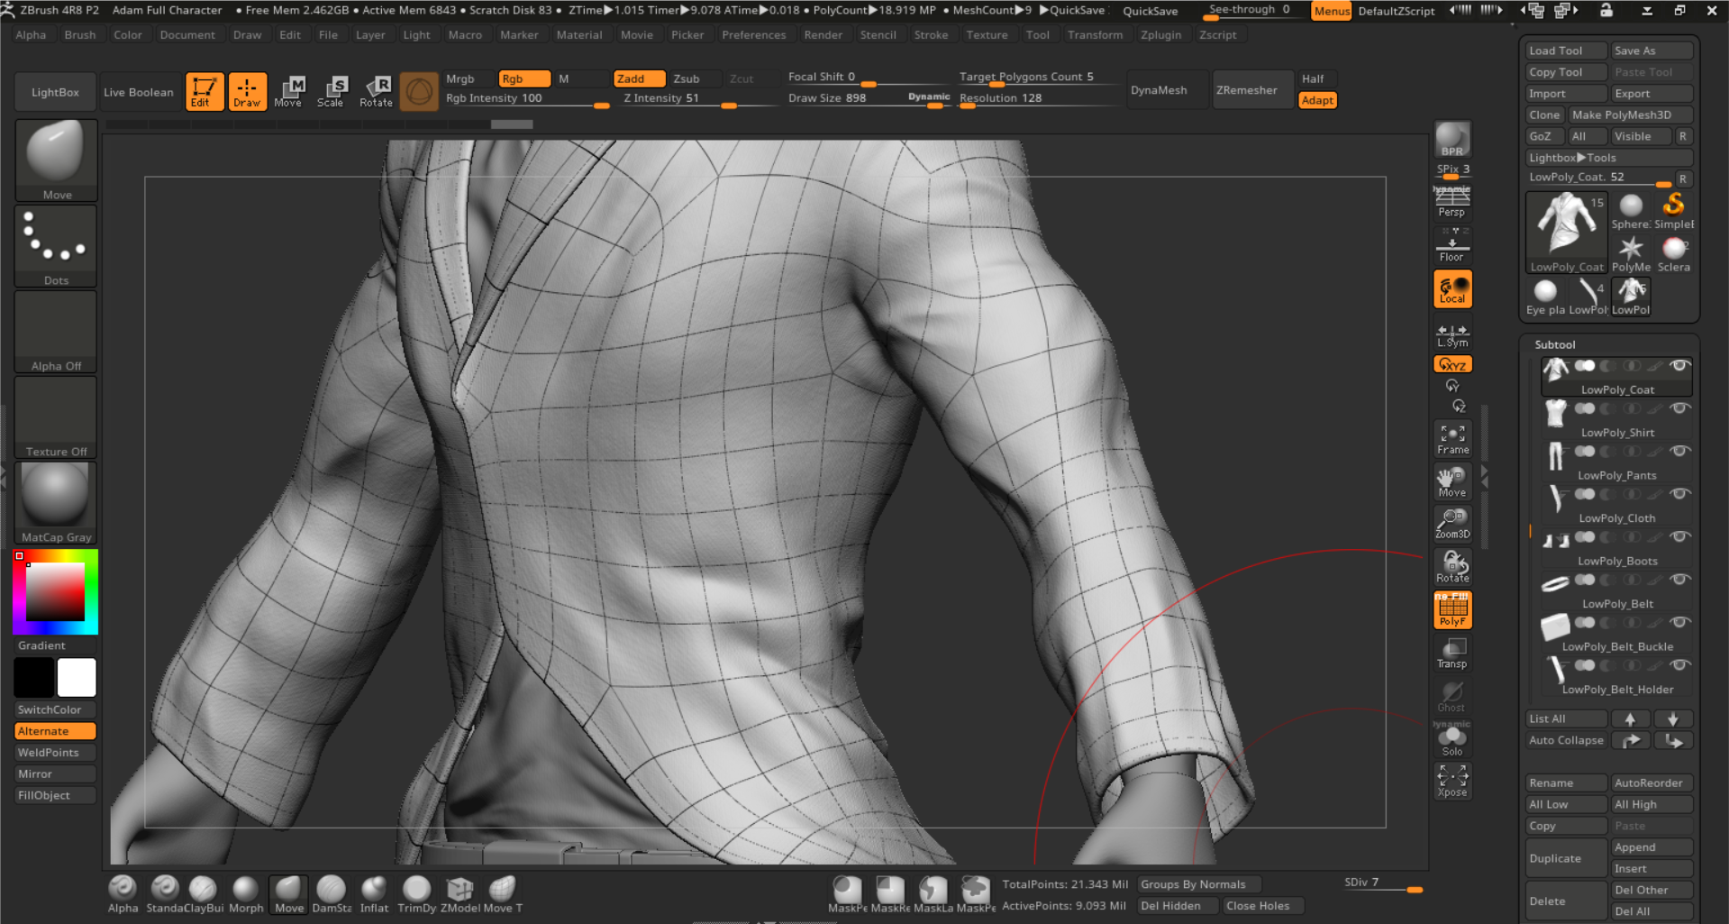Move subtool up with up arrow
The image size is (1729, 924).
point(1630,718)
